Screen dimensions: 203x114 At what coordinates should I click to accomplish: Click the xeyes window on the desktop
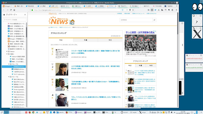pos(197,7)
